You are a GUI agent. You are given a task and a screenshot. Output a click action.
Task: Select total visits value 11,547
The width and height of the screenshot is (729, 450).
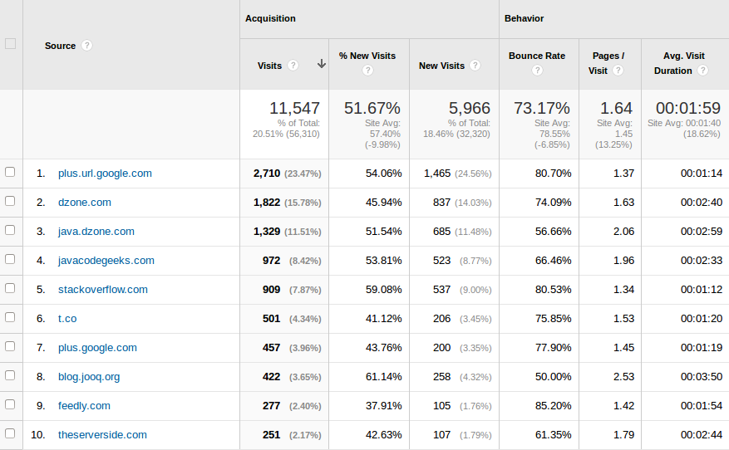(x=295, y=108)
